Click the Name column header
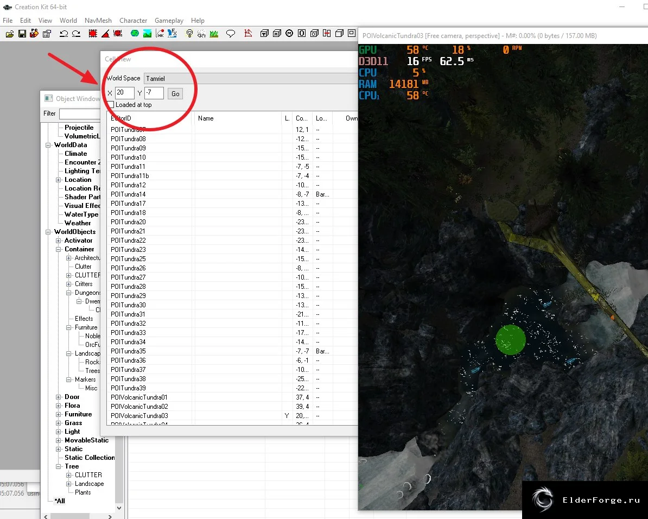Viewport: 648px width, 519px height. coord(238,118)
